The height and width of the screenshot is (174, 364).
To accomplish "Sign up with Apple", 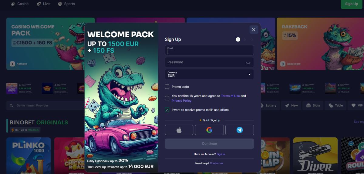I will click(x=179, y=130).
